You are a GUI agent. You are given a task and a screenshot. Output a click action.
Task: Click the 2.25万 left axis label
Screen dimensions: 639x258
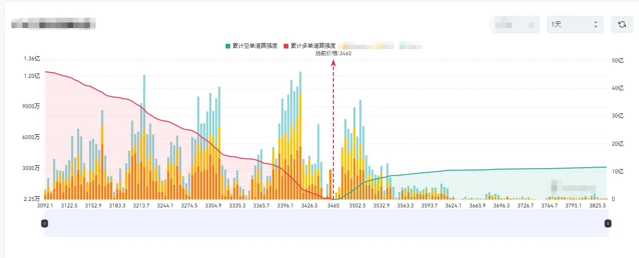(x=31, y=199)
